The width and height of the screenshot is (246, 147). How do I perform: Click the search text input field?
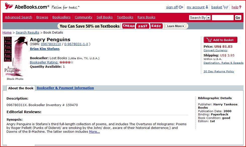point(222,18)
